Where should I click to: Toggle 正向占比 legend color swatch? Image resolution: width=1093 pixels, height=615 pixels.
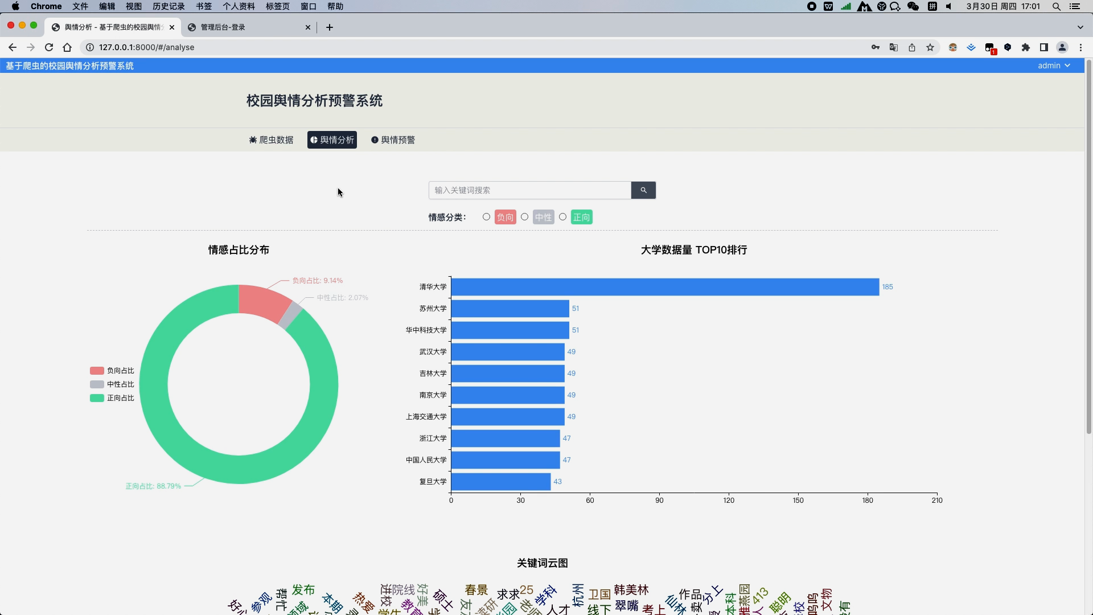pyautogui.click(x=97, y=398)
